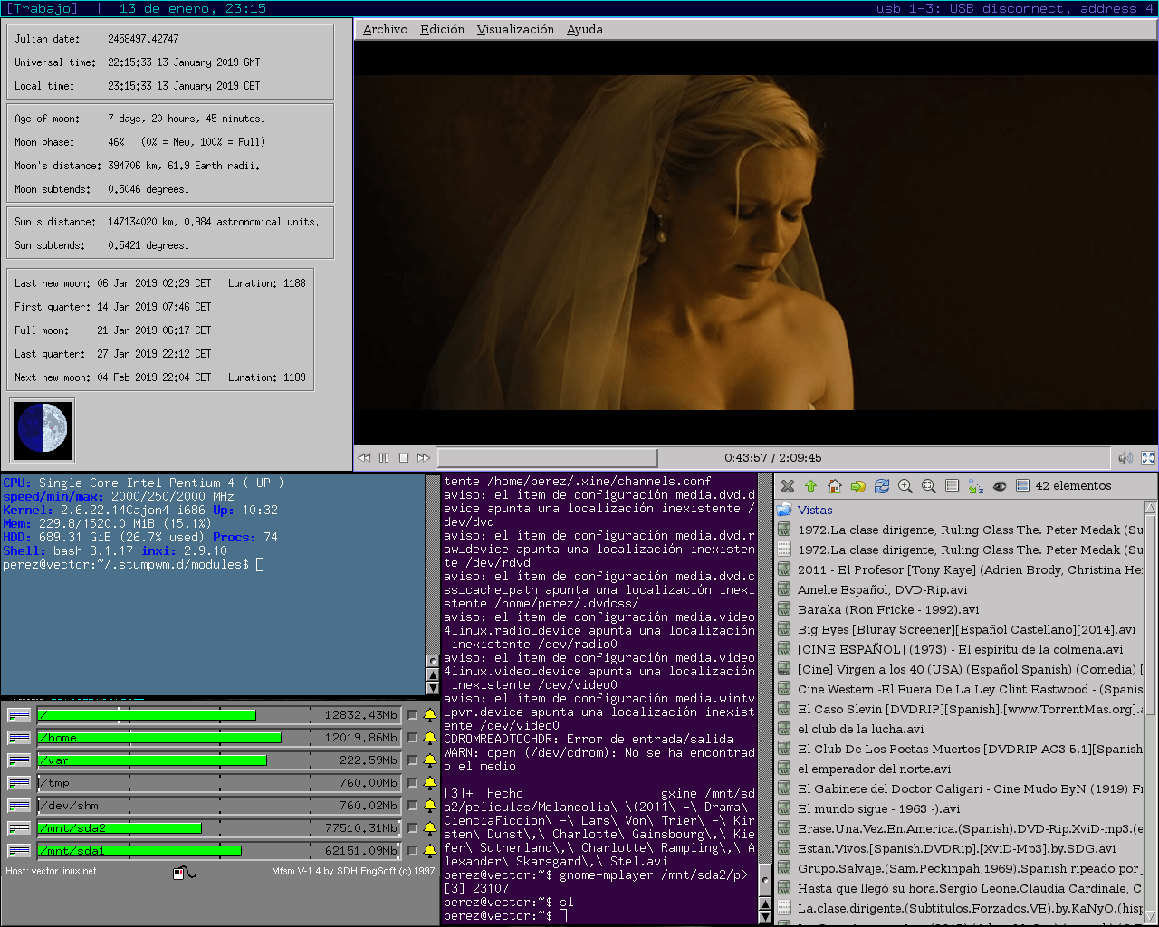Select the El espíritu de la colmena file
Image resolution: width=1159 pixels, height=927 pixels.
960,649
